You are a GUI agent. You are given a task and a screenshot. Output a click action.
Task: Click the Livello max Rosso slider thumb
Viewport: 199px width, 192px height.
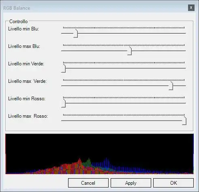coord(184,121)
